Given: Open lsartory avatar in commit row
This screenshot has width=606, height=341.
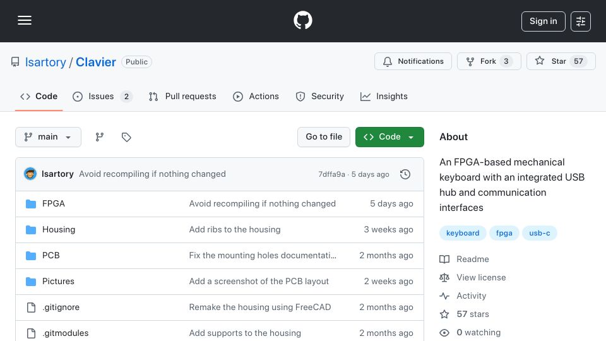Looking at the screenshot, I should (x=30, y=174).
